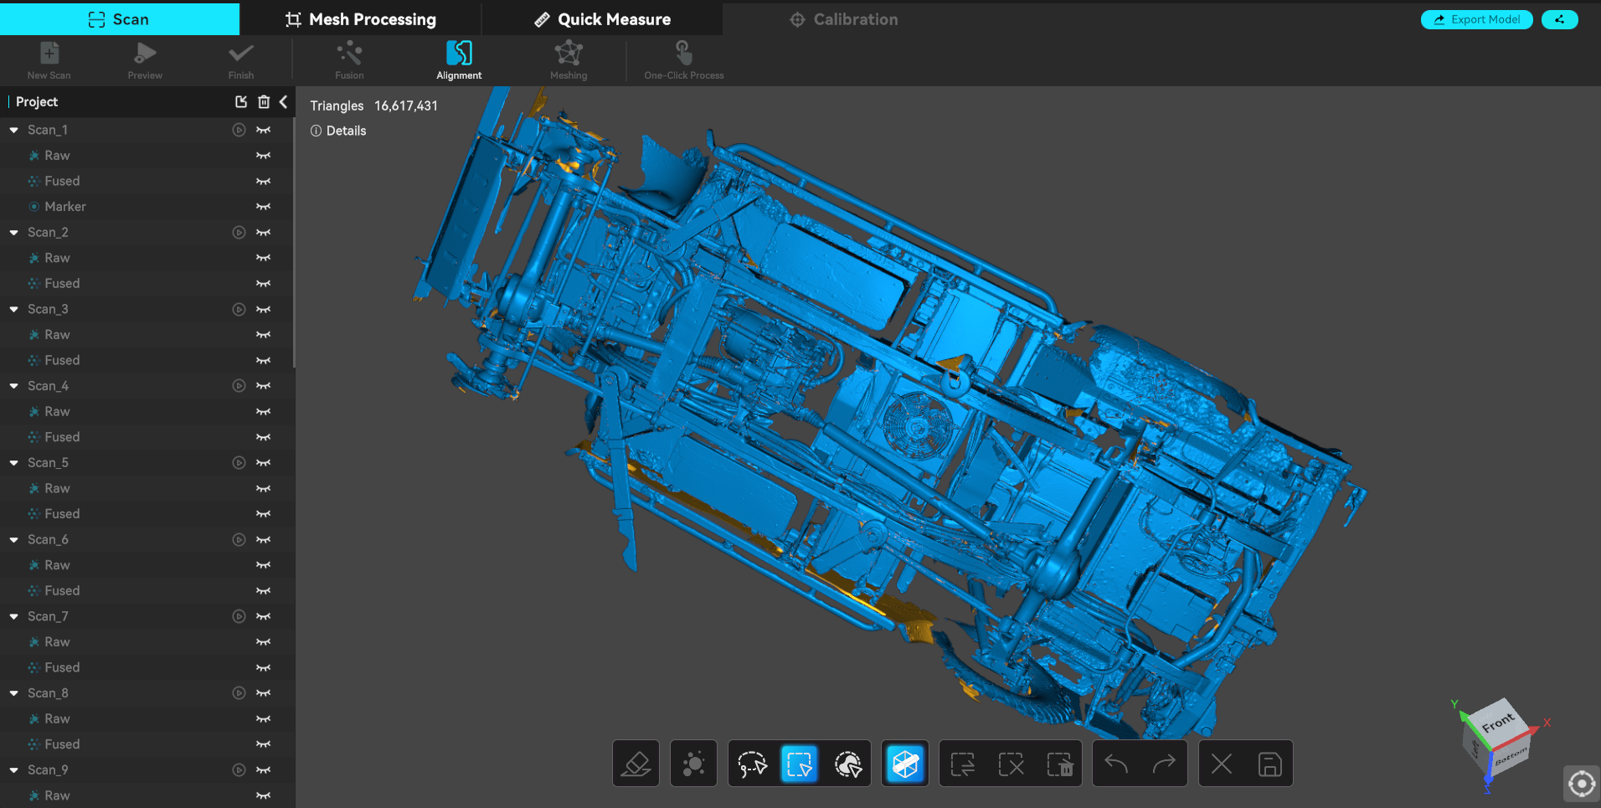Delete project using the trash icon

point(264,101)
